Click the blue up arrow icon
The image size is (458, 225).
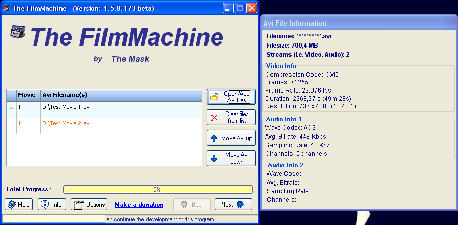click(x=214, y=138)
